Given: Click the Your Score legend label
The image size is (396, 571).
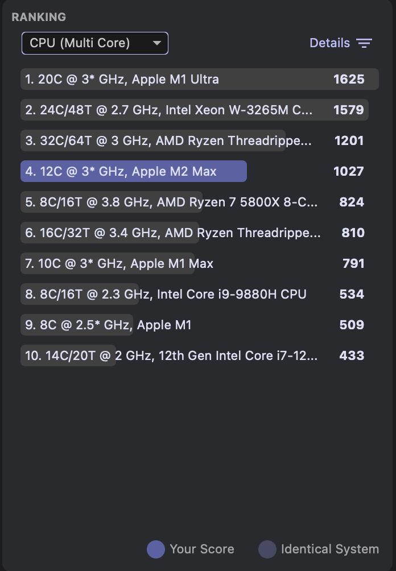Looking at the screenshot, I should point(202,549).
